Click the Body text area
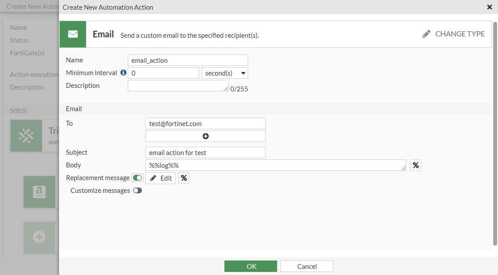498x275 pixels. [275, 165]
